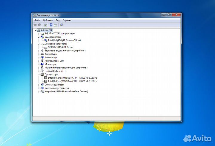
Task: Select the Клавиатуры label
Action: click(x=51, y=54)
